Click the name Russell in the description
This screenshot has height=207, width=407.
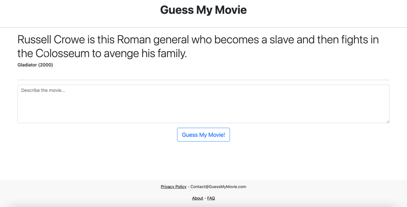(x=34, y=40)
